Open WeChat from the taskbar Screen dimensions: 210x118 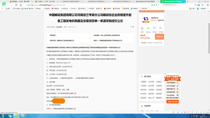(10, 116)
